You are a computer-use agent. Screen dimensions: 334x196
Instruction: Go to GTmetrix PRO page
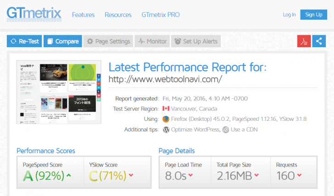tap(161, 15)
